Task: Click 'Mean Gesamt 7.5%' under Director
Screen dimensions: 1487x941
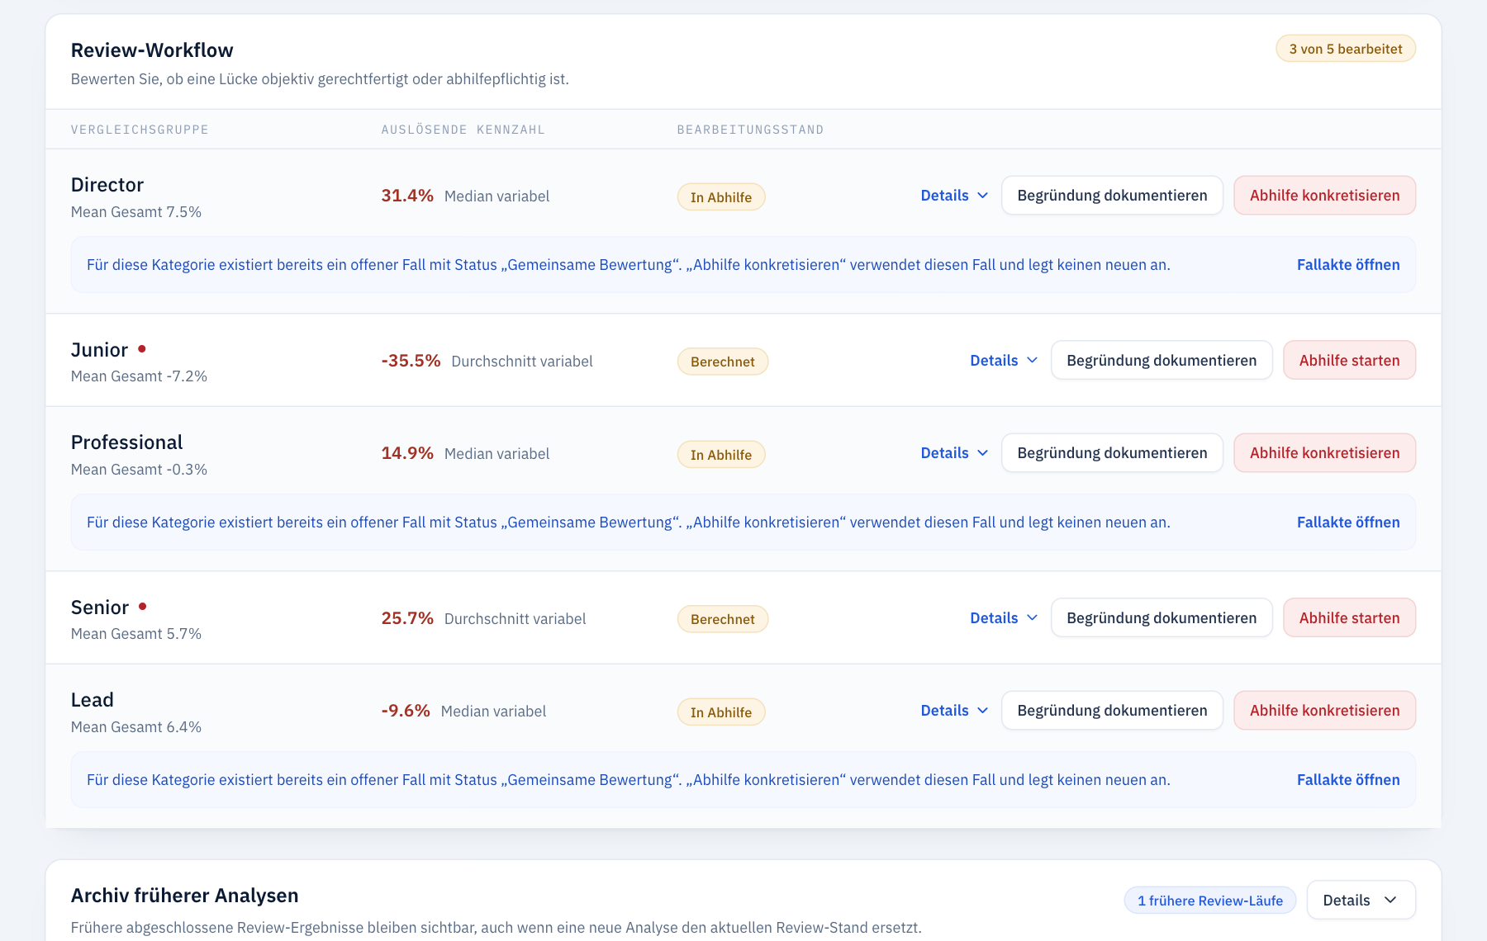Action: click(x=136, y=212)
